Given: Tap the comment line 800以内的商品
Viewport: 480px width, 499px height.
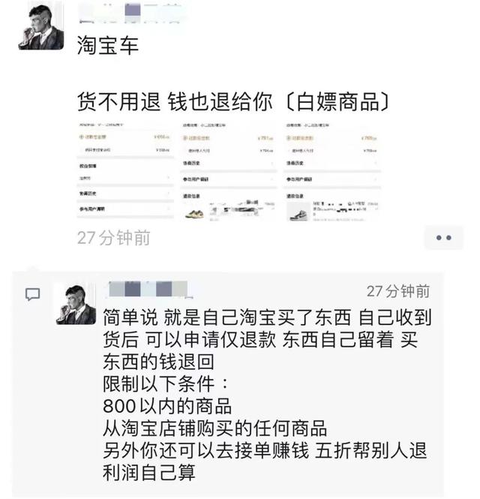Looking at the screenshot, I should coord(167,406).
